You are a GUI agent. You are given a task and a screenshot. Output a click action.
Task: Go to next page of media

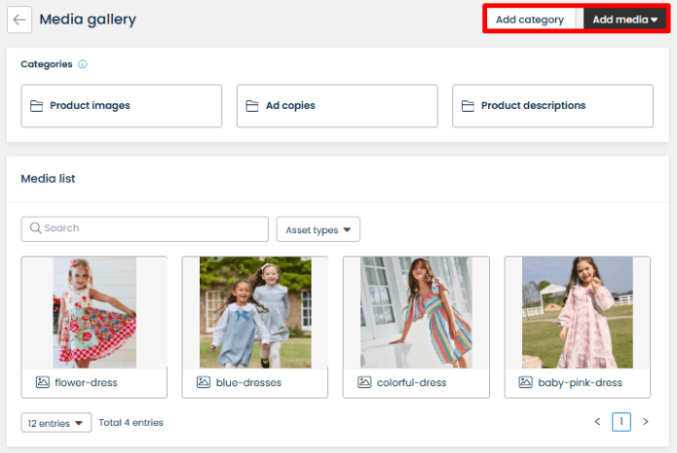[644, 422]
